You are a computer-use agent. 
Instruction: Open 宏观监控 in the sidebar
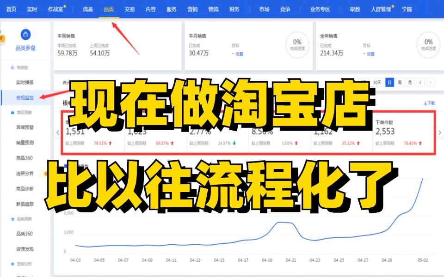pyautogui.click(x=25, y=97)
